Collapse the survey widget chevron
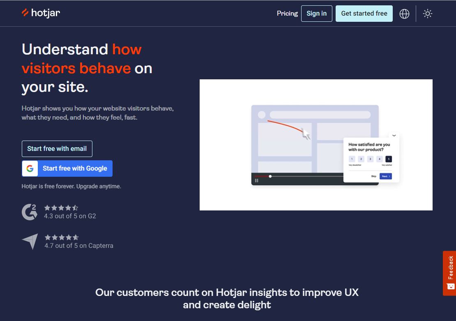 (394, 135)
